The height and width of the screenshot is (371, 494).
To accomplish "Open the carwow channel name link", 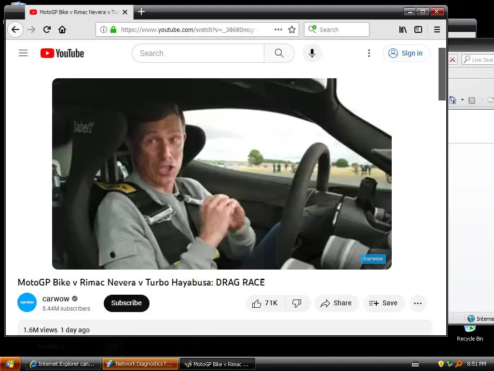I will point(56,299).
